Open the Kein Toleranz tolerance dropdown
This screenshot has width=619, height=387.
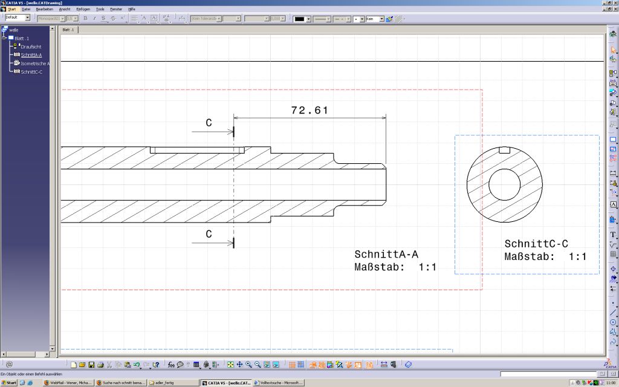[219, 19]
